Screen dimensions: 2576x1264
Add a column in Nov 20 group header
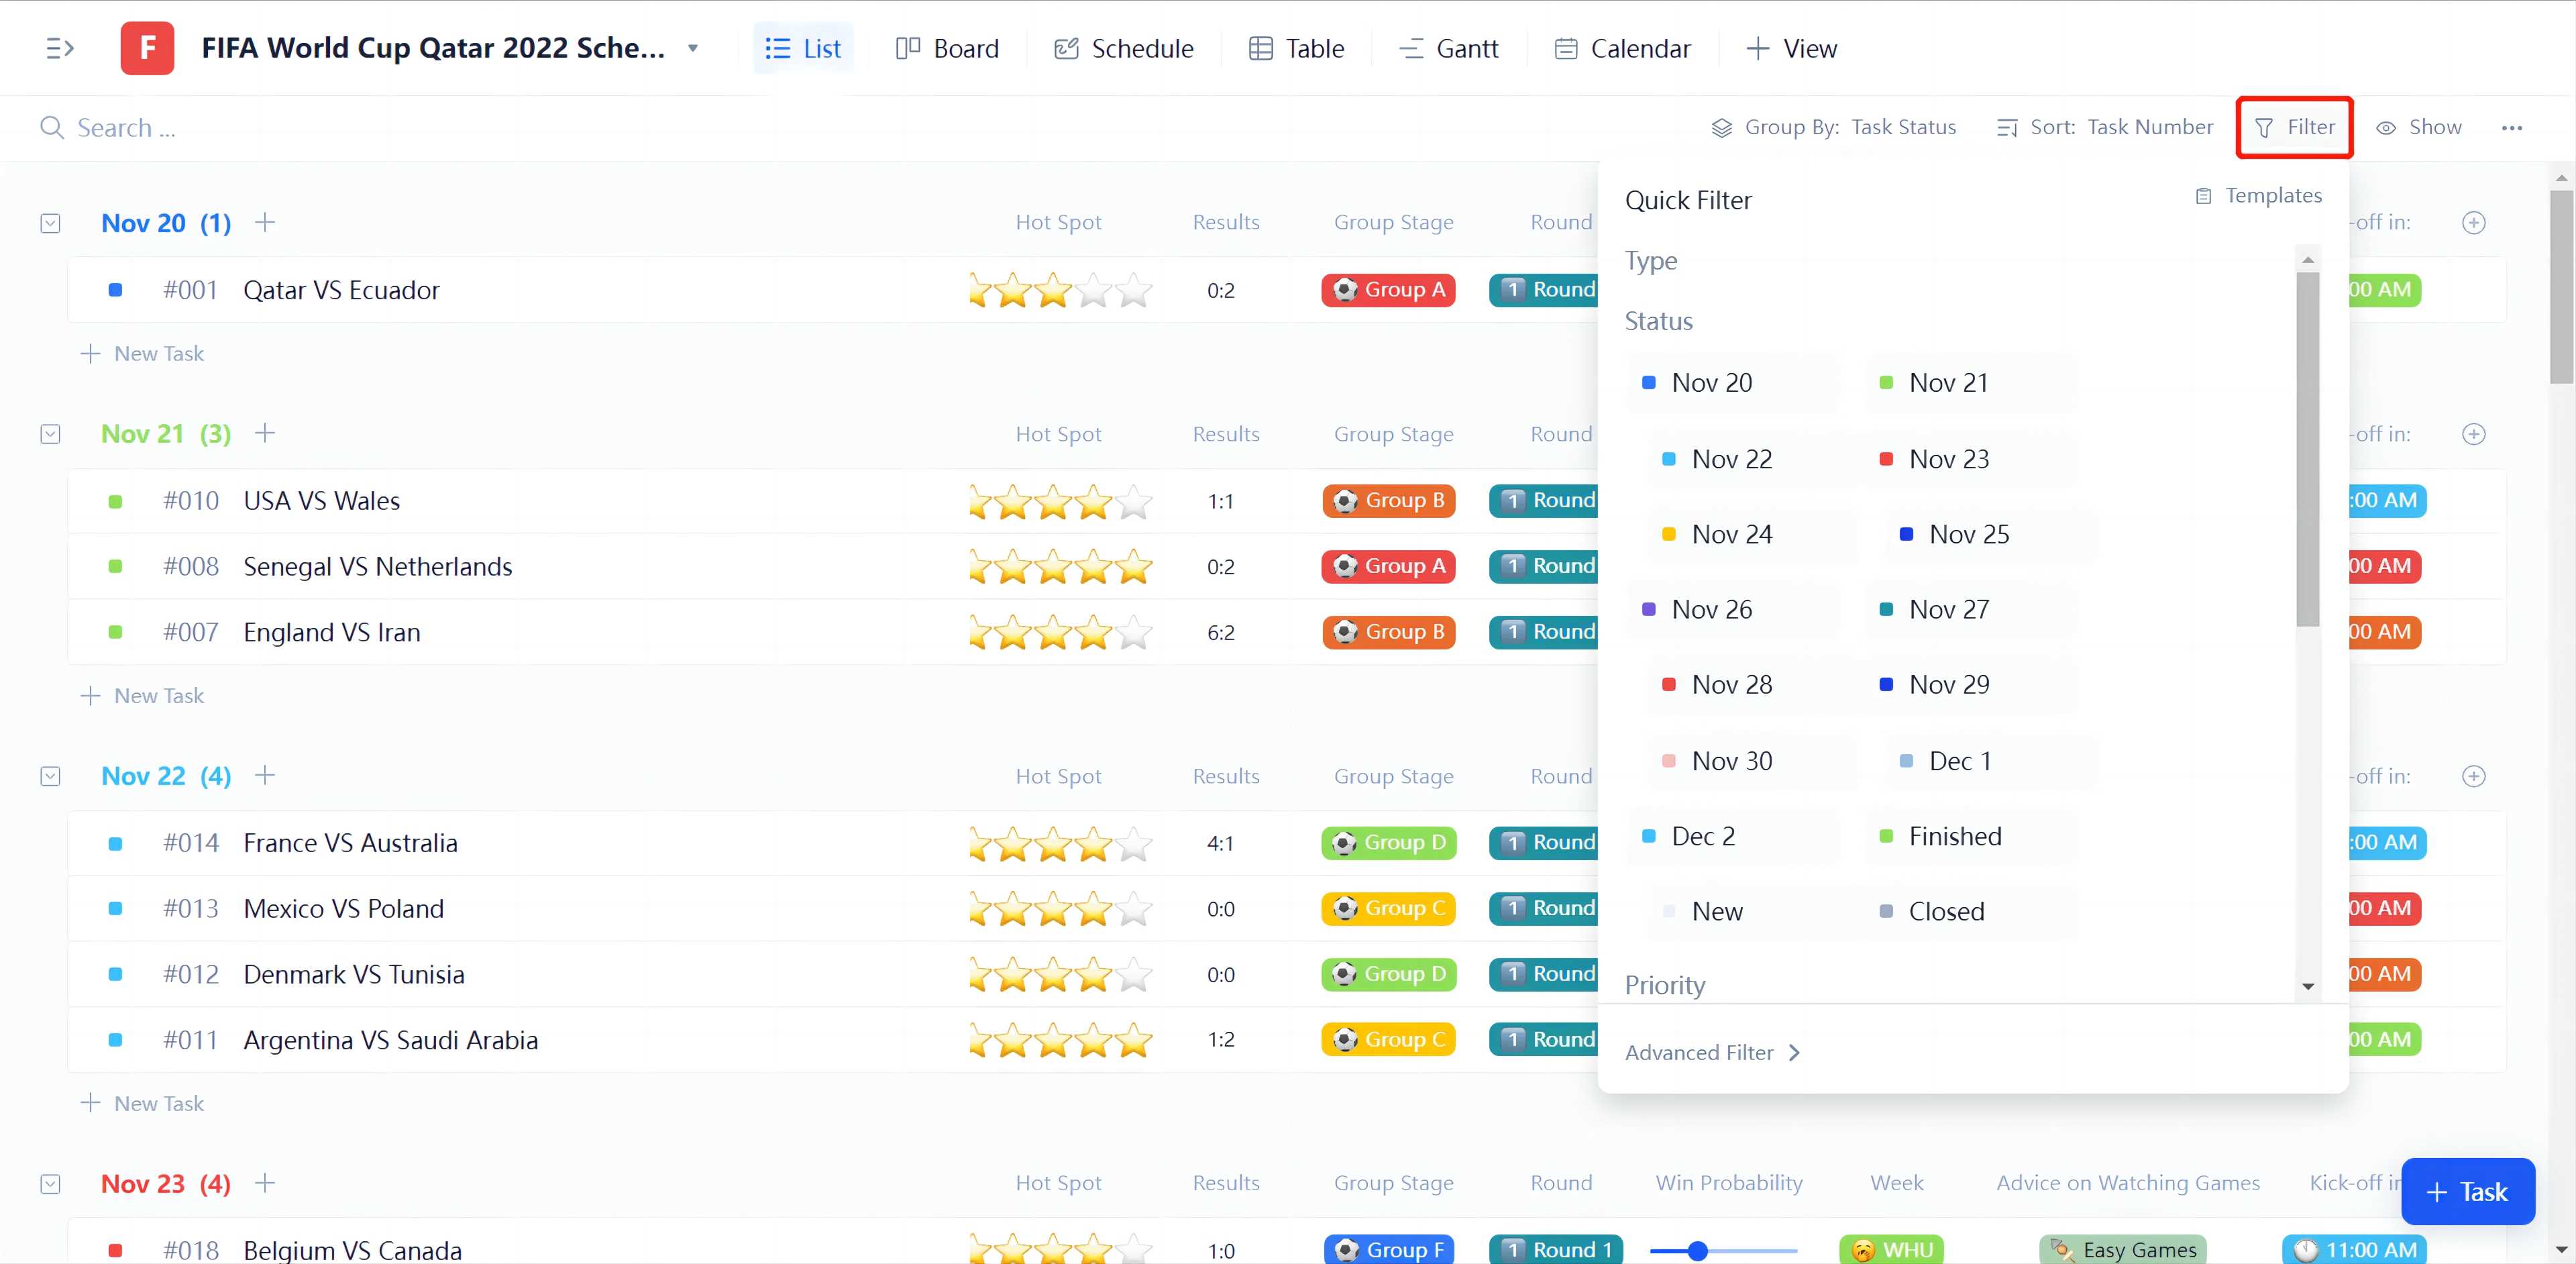(x=2473, y=223)
